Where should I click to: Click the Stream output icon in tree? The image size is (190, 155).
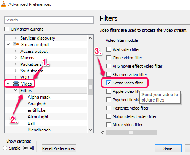(16, 44)
